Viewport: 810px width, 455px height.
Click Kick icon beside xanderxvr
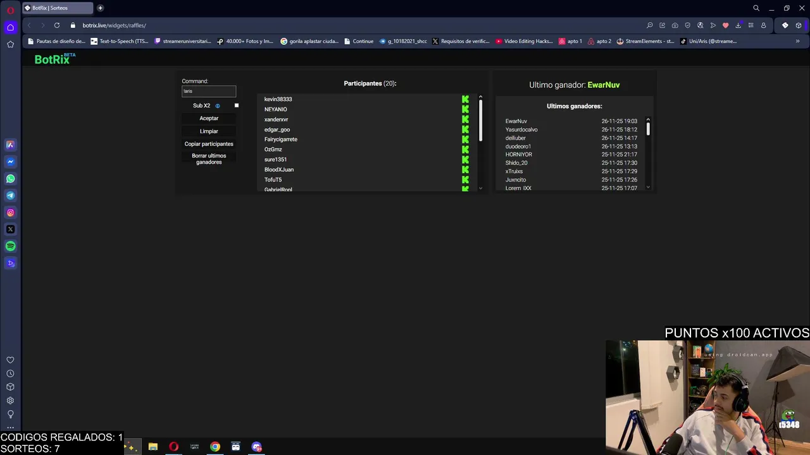(x=465, y=119)
